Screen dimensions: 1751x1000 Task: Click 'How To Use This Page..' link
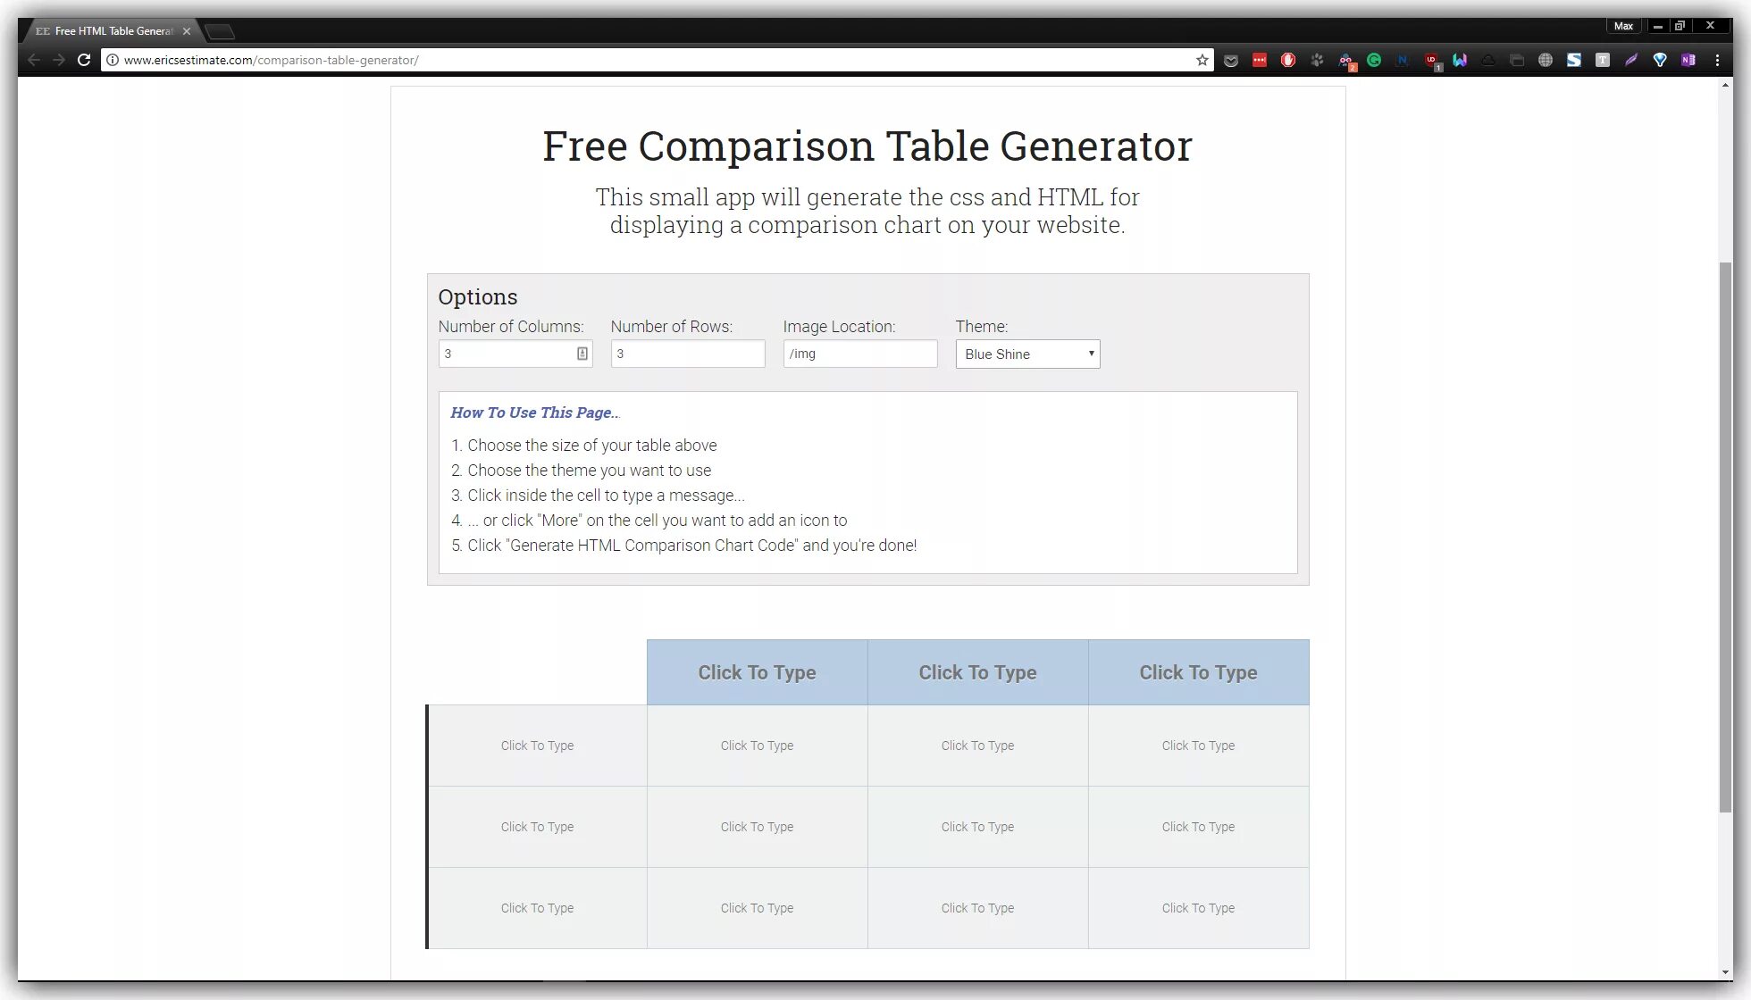[534, 412]
